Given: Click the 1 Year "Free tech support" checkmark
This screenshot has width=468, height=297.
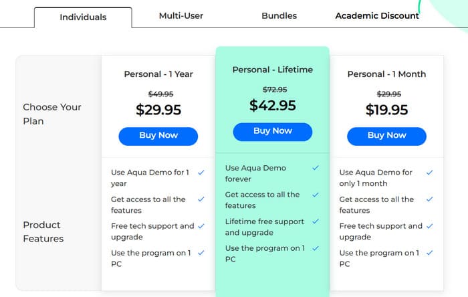Looking at the screenshot, I should pyautogui.click(x=201, y=226).
